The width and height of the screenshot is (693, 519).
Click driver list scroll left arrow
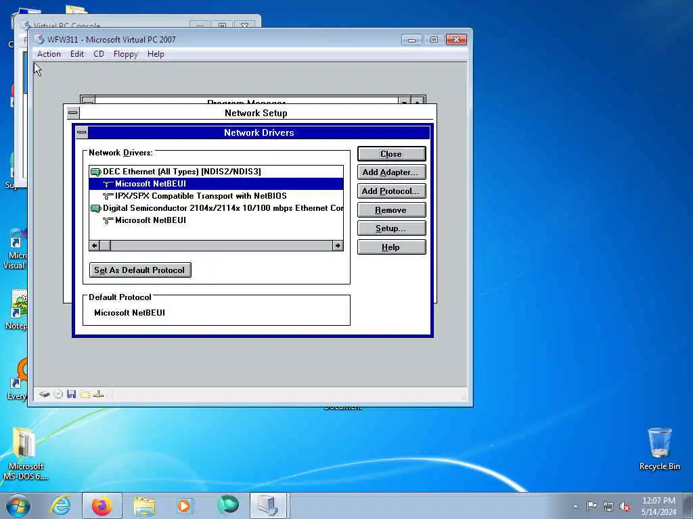click(95, 245)
